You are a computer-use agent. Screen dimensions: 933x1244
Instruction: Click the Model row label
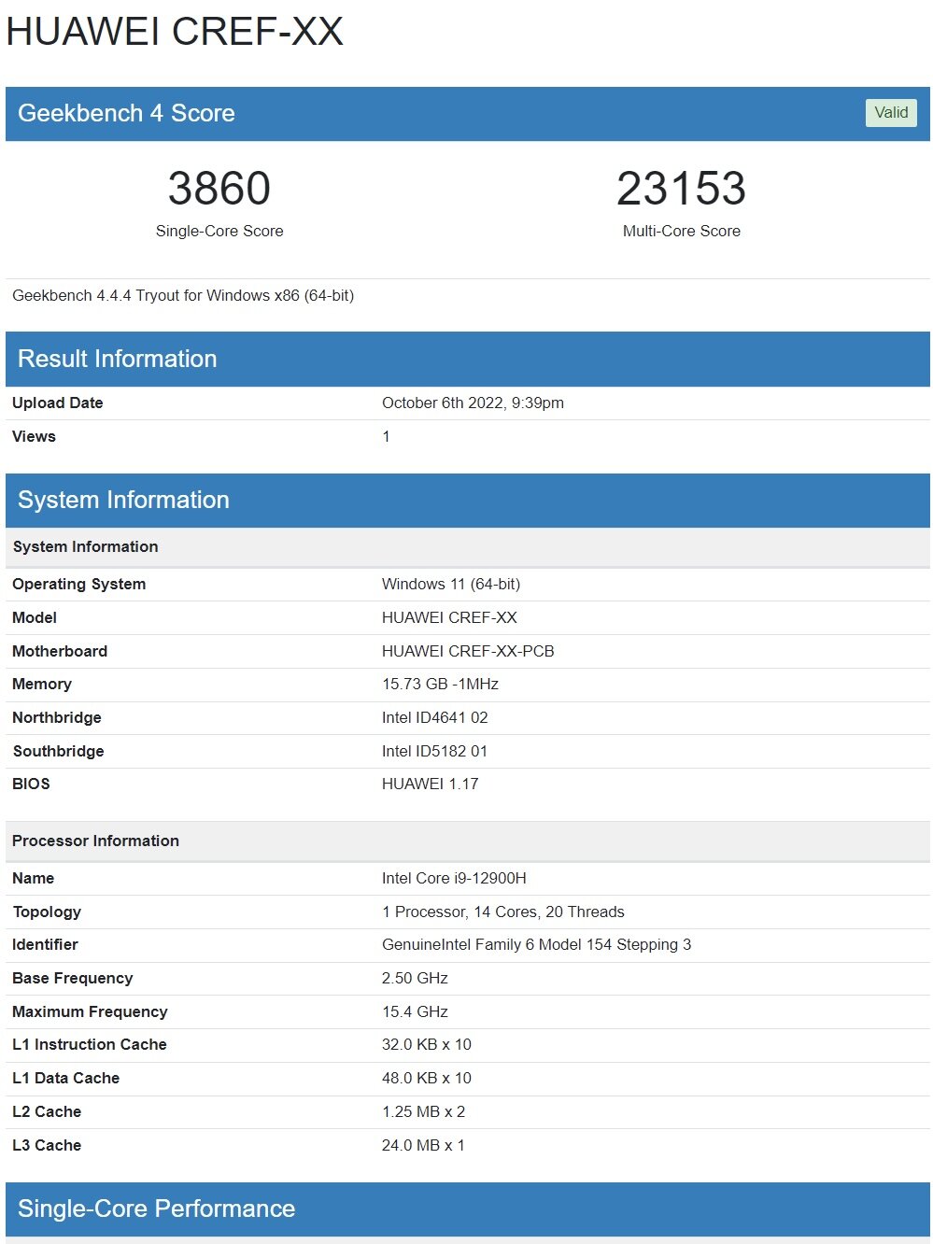[35, 617]
